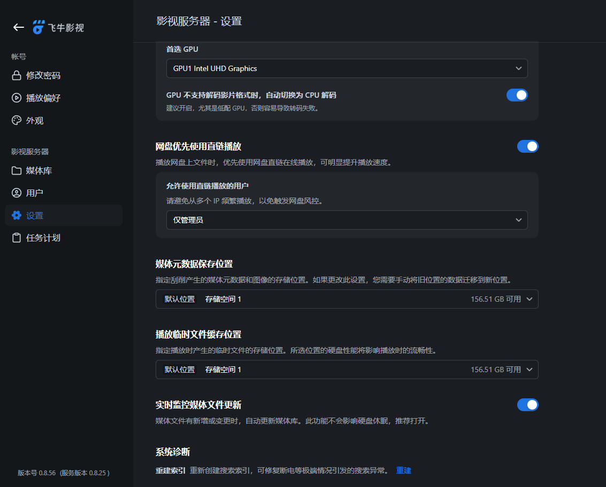Open the 任务计划 task schedule icon

(16, 238)
